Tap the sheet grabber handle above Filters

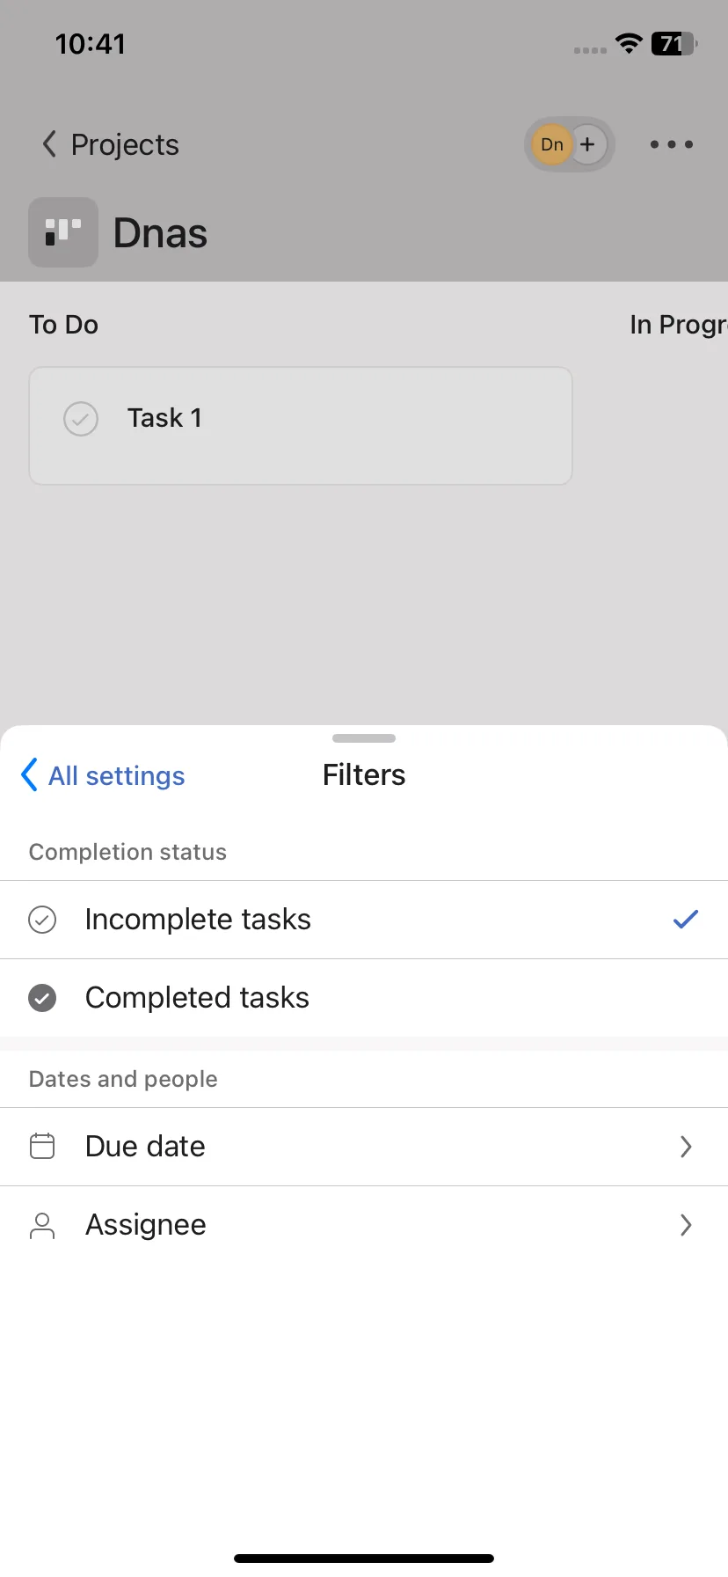click(x=364, y=738)
